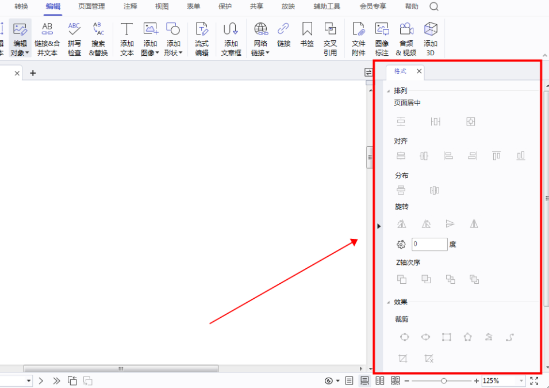Click the rotation degree input field

pyautogui.click(x=429, y=244)
